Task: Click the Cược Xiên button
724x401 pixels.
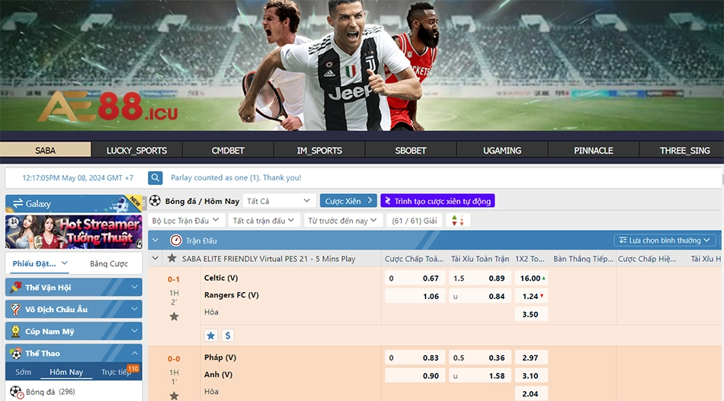Action: [348, 201]
